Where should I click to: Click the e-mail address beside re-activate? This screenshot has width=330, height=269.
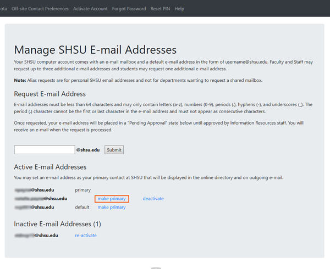[x=36, y=236]
